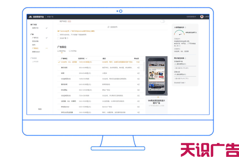Click the placement table vertical scrollbar
This screenshot has height=157, width=239.
(144, 67)
